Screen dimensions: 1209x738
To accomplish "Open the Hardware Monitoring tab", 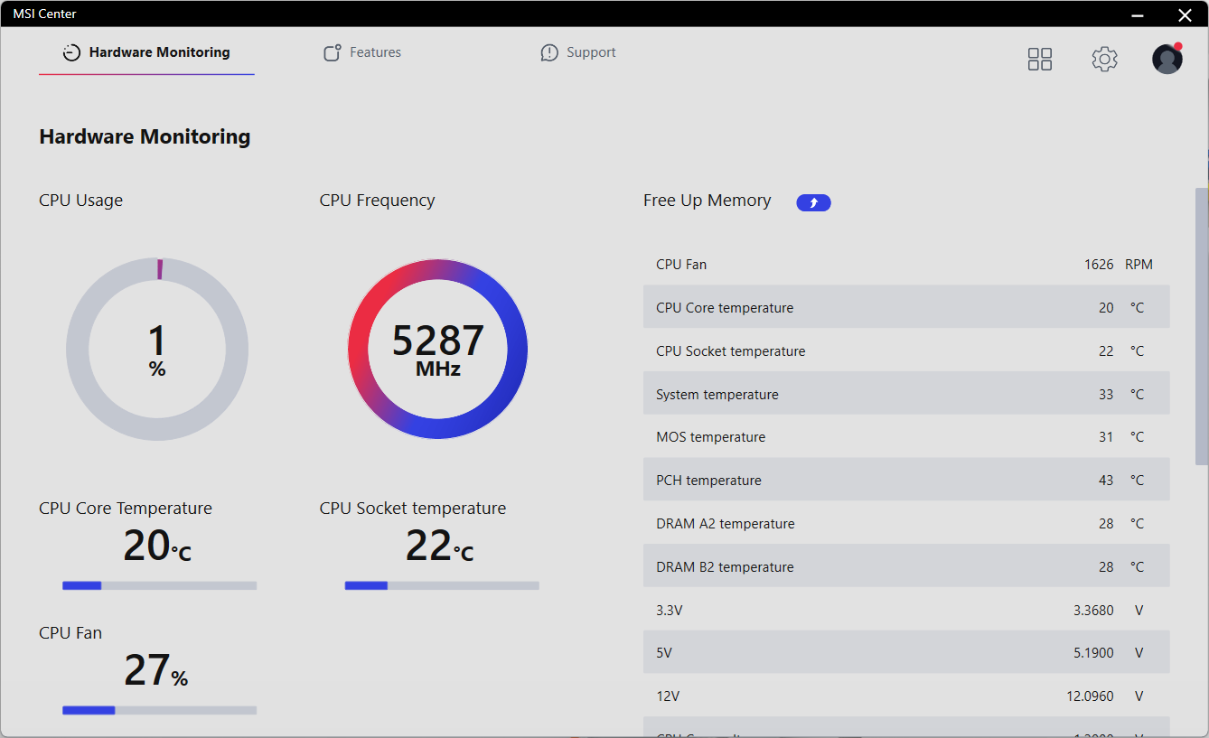I will click(146, 52).
